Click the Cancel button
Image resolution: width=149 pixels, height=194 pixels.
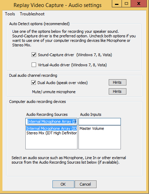[x=85, y=184]
